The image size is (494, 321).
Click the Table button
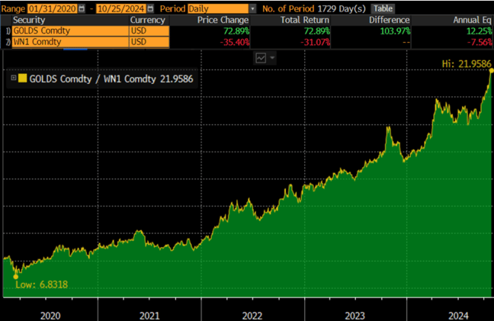pyautogui.click(x=383, y=8)
